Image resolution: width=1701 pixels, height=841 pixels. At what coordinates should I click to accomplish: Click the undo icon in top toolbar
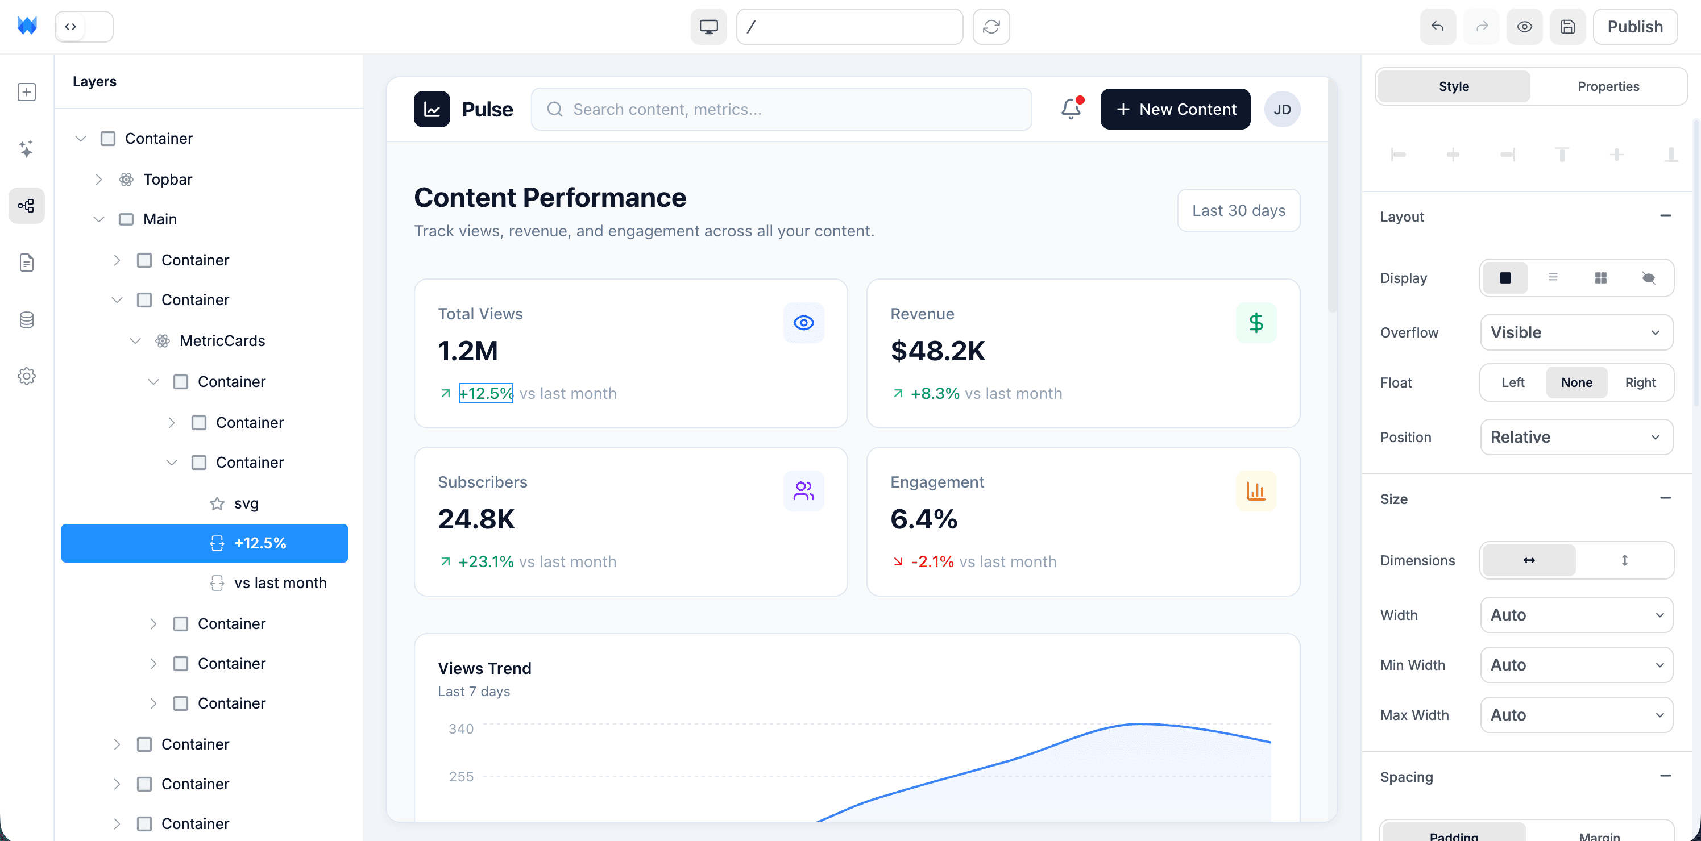tap(1438, 26)
